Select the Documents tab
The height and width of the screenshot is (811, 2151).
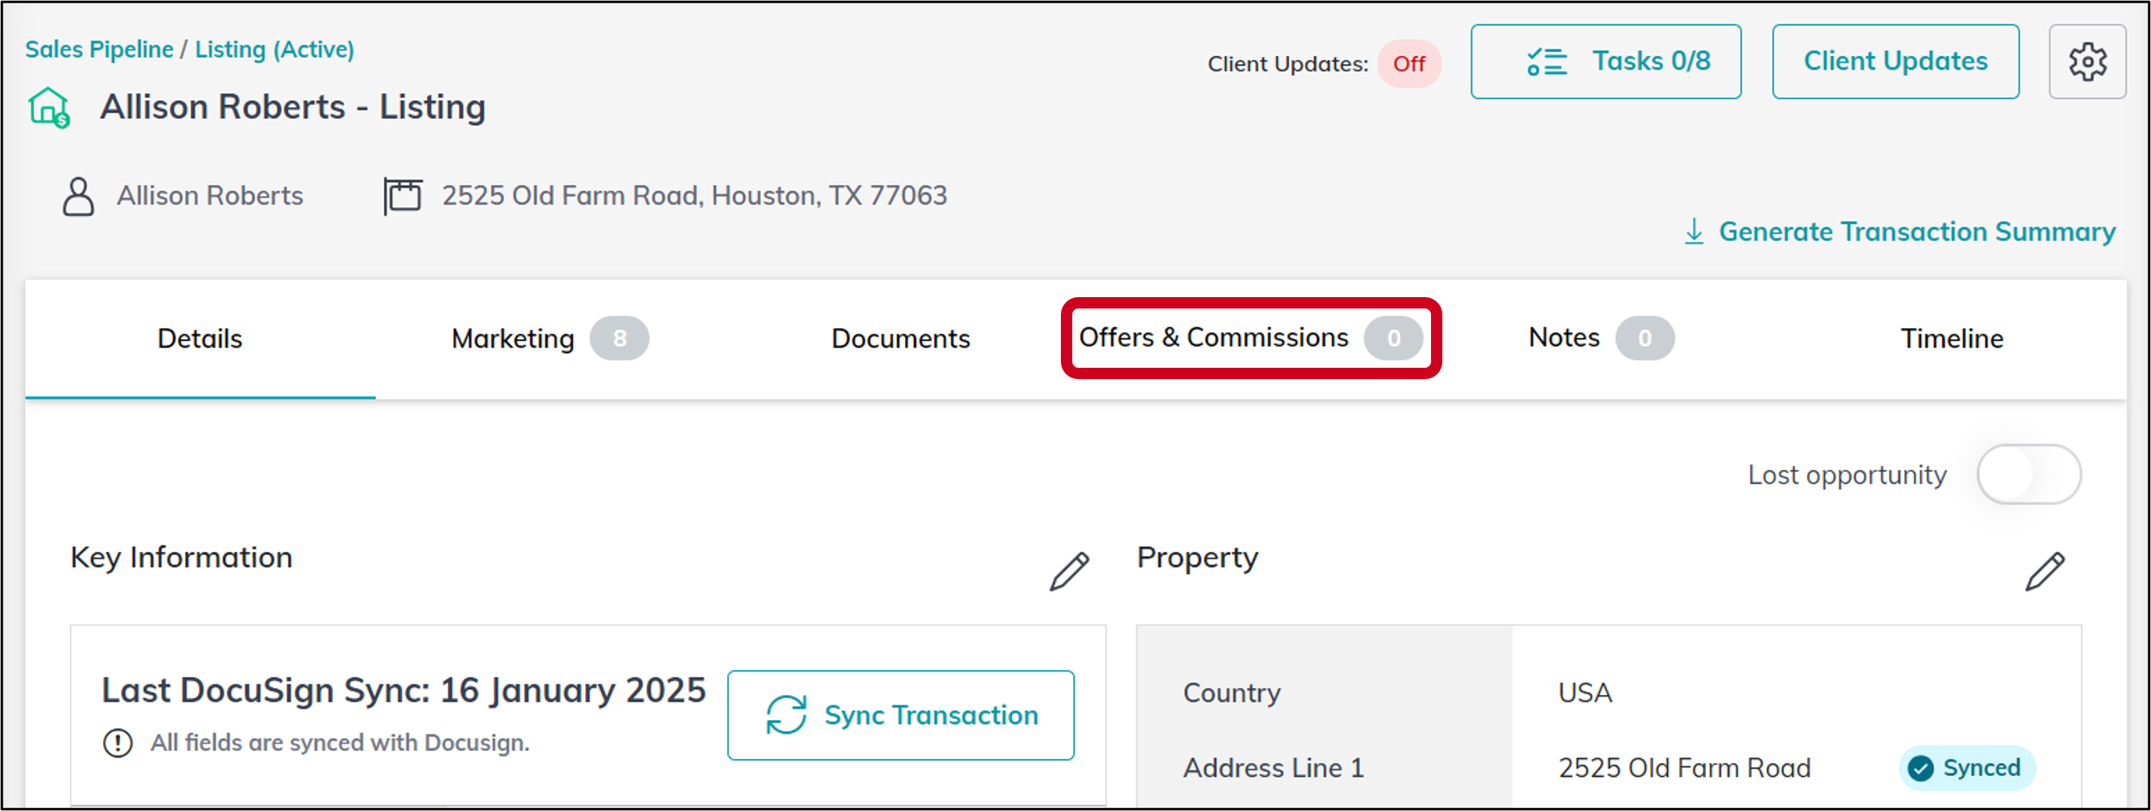[900, 339]
